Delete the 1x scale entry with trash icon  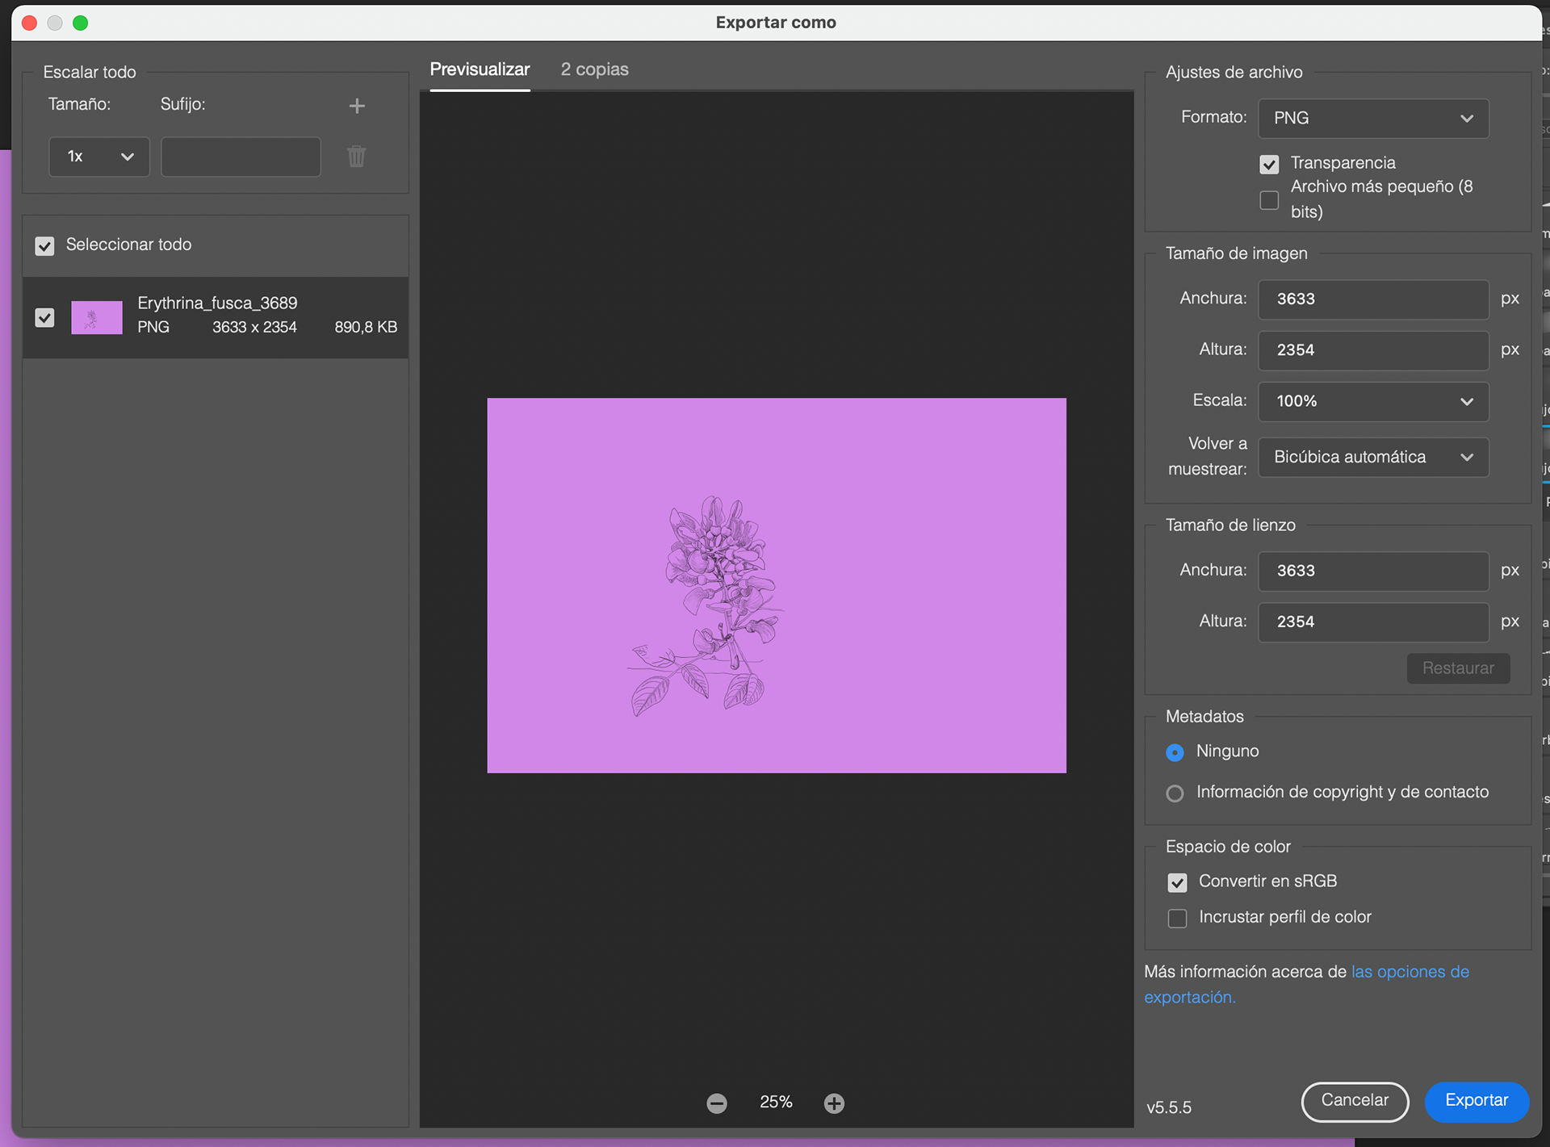356,157
